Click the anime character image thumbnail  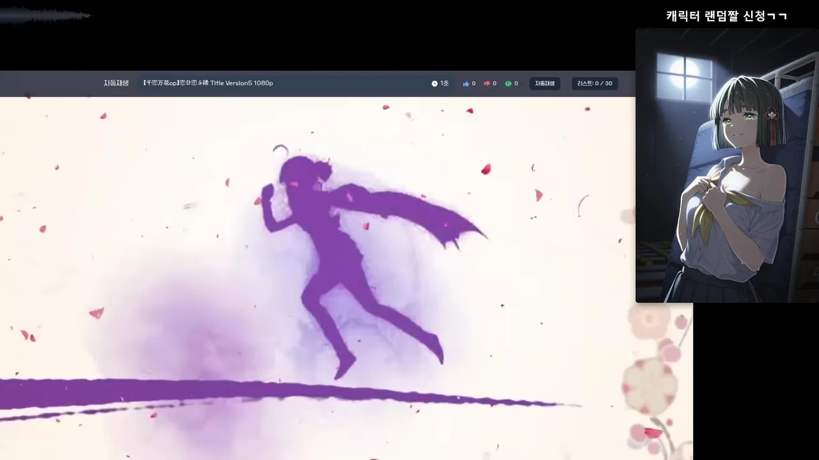(x=727, y=165)
